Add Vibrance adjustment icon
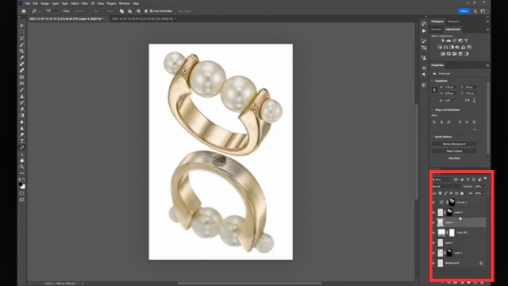The height and width of the screenshot is (286, 508). point(466,41)
